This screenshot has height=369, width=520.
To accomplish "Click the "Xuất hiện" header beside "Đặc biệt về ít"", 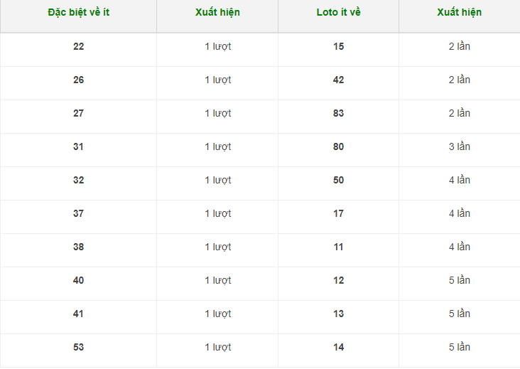I will click(217, 13).
